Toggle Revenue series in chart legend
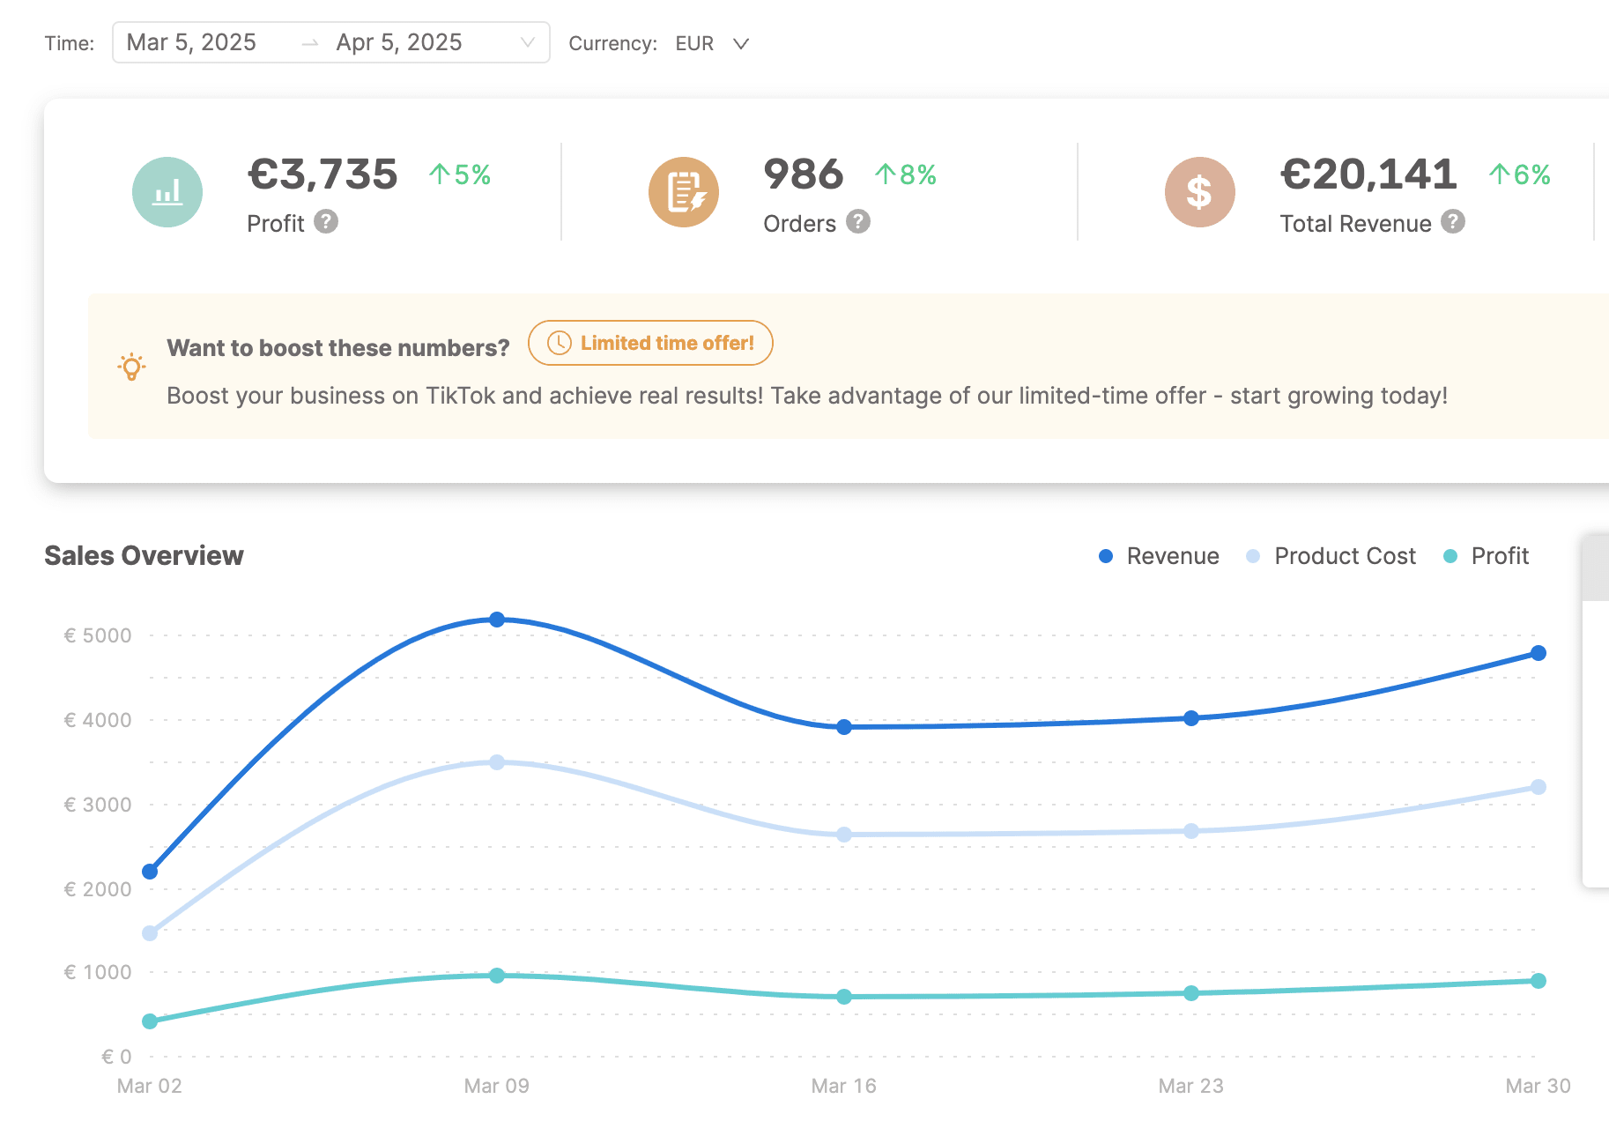 point(1159,556)
